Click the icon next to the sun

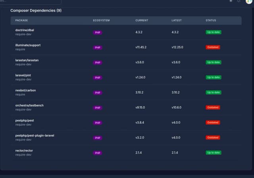tap(239, 1)
